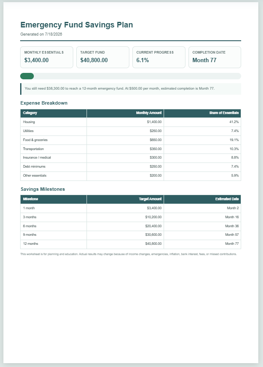Click the Debt minimums row label
This screenshot has width=263, height=367.
point(34,167)
